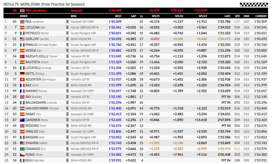Click gap value '+2.367' in REDDING's row

point(131,126)
